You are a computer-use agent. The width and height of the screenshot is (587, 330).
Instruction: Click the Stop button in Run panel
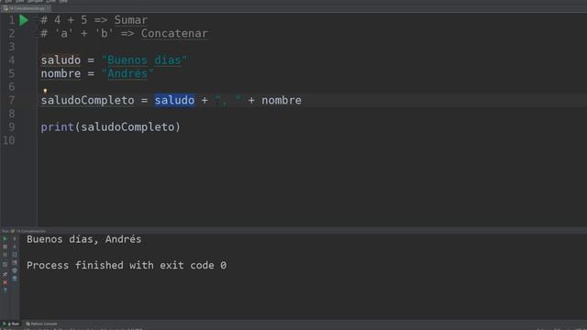5,247
